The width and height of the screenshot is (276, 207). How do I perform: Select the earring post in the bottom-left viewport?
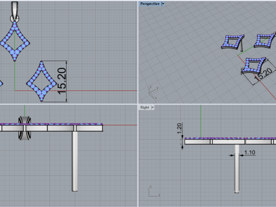tap(75, 161)
